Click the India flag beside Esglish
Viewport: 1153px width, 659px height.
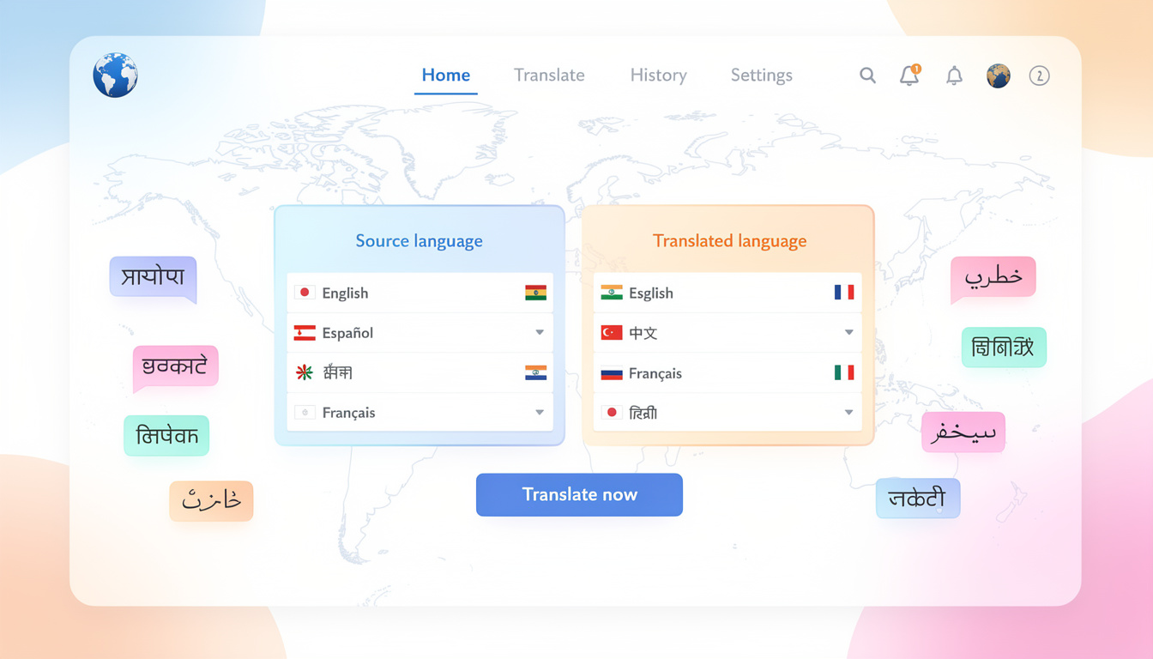pos(613,293)
